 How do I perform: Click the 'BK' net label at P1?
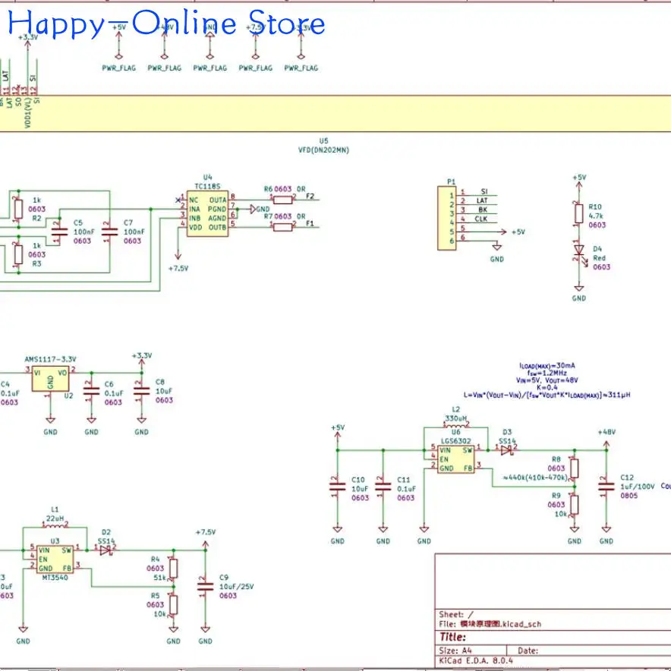click(483, 209)
